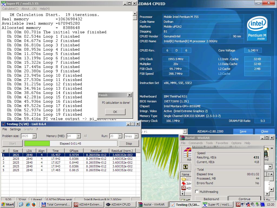Click the Stop button in LinX
Image resolution: width=277 pixels, height=208 pixels.
(x=129, y=144)
